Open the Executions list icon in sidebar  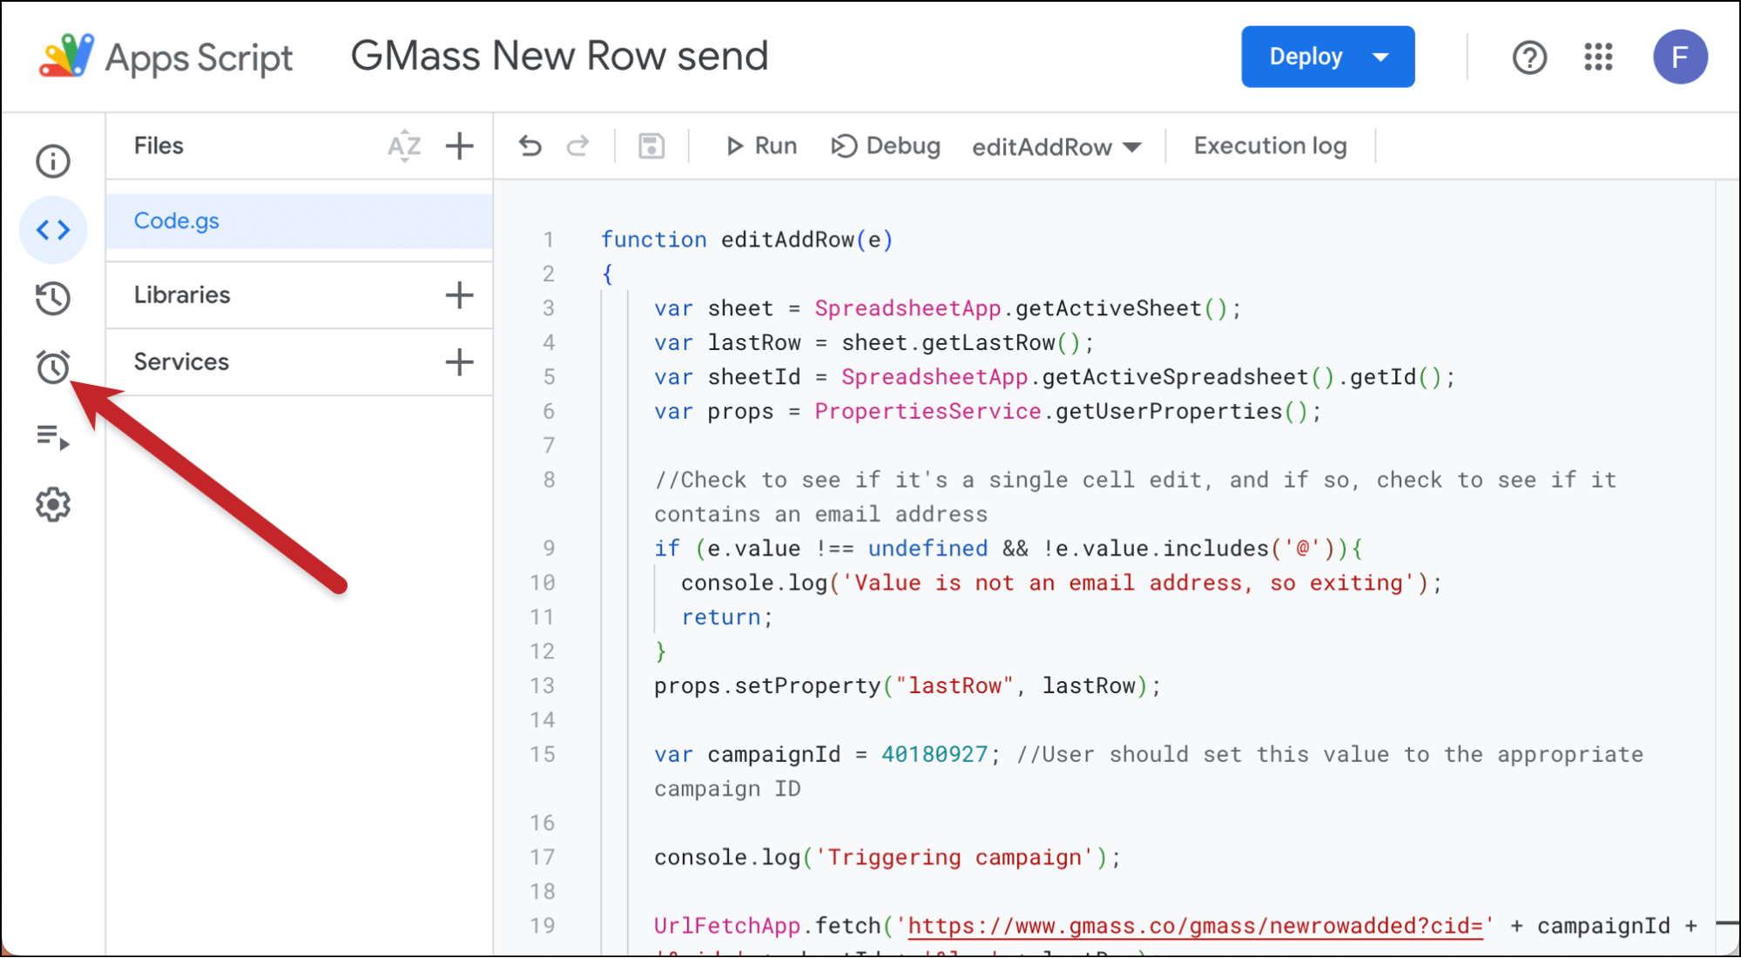pos(53,436)
